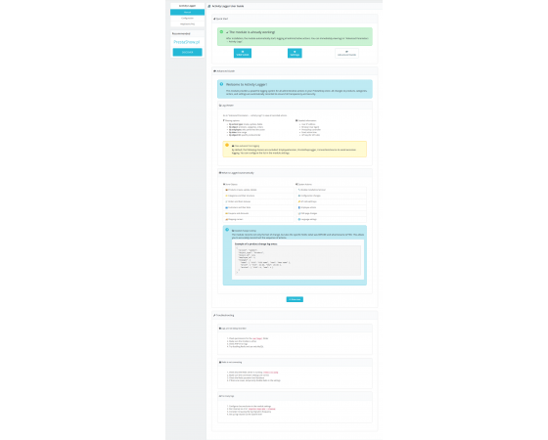
Task: Click the blue Show less button
Action: tap(295, 299)
